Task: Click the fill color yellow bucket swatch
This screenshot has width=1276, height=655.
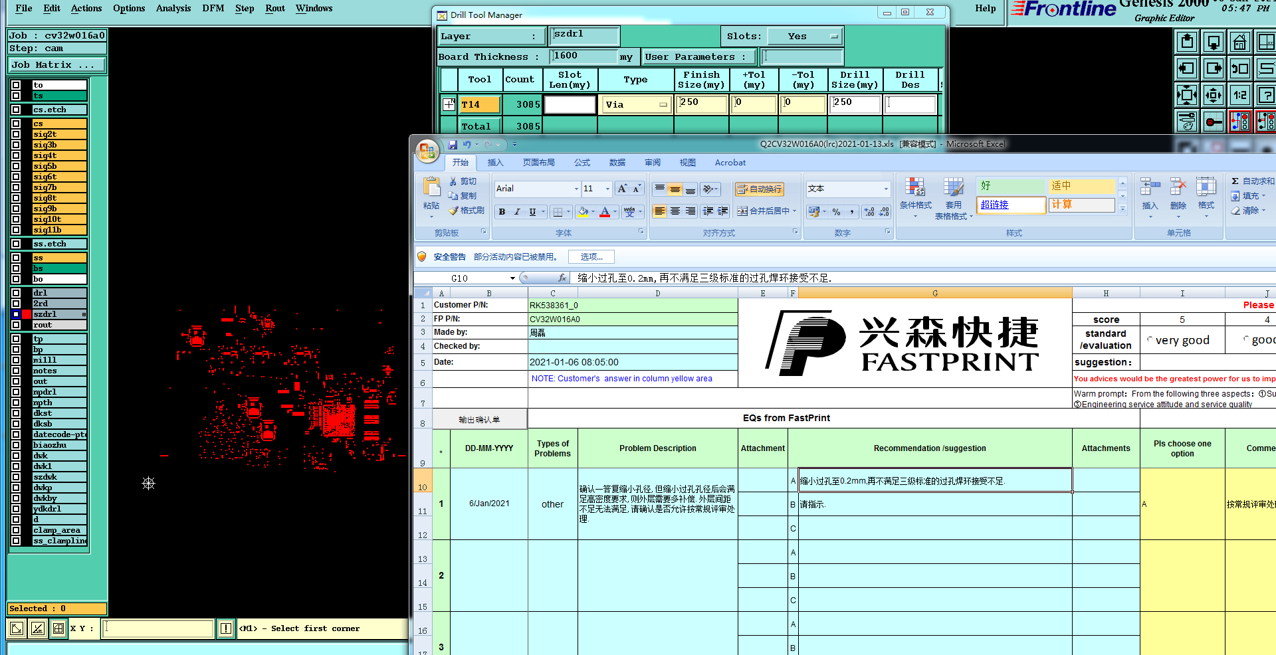Action: (x=583, y=212)
